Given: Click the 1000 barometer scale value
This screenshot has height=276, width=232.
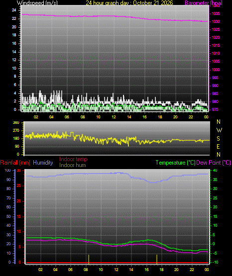Looking at the screenshot, I should click(x=216, y=70).
